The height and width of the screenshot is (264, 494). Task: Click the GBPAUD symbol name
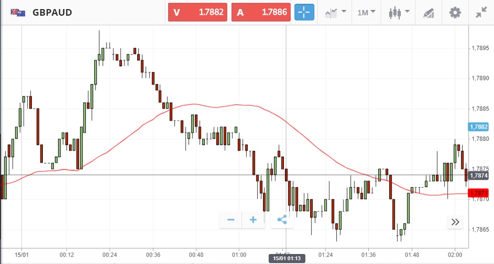[52, 12]
